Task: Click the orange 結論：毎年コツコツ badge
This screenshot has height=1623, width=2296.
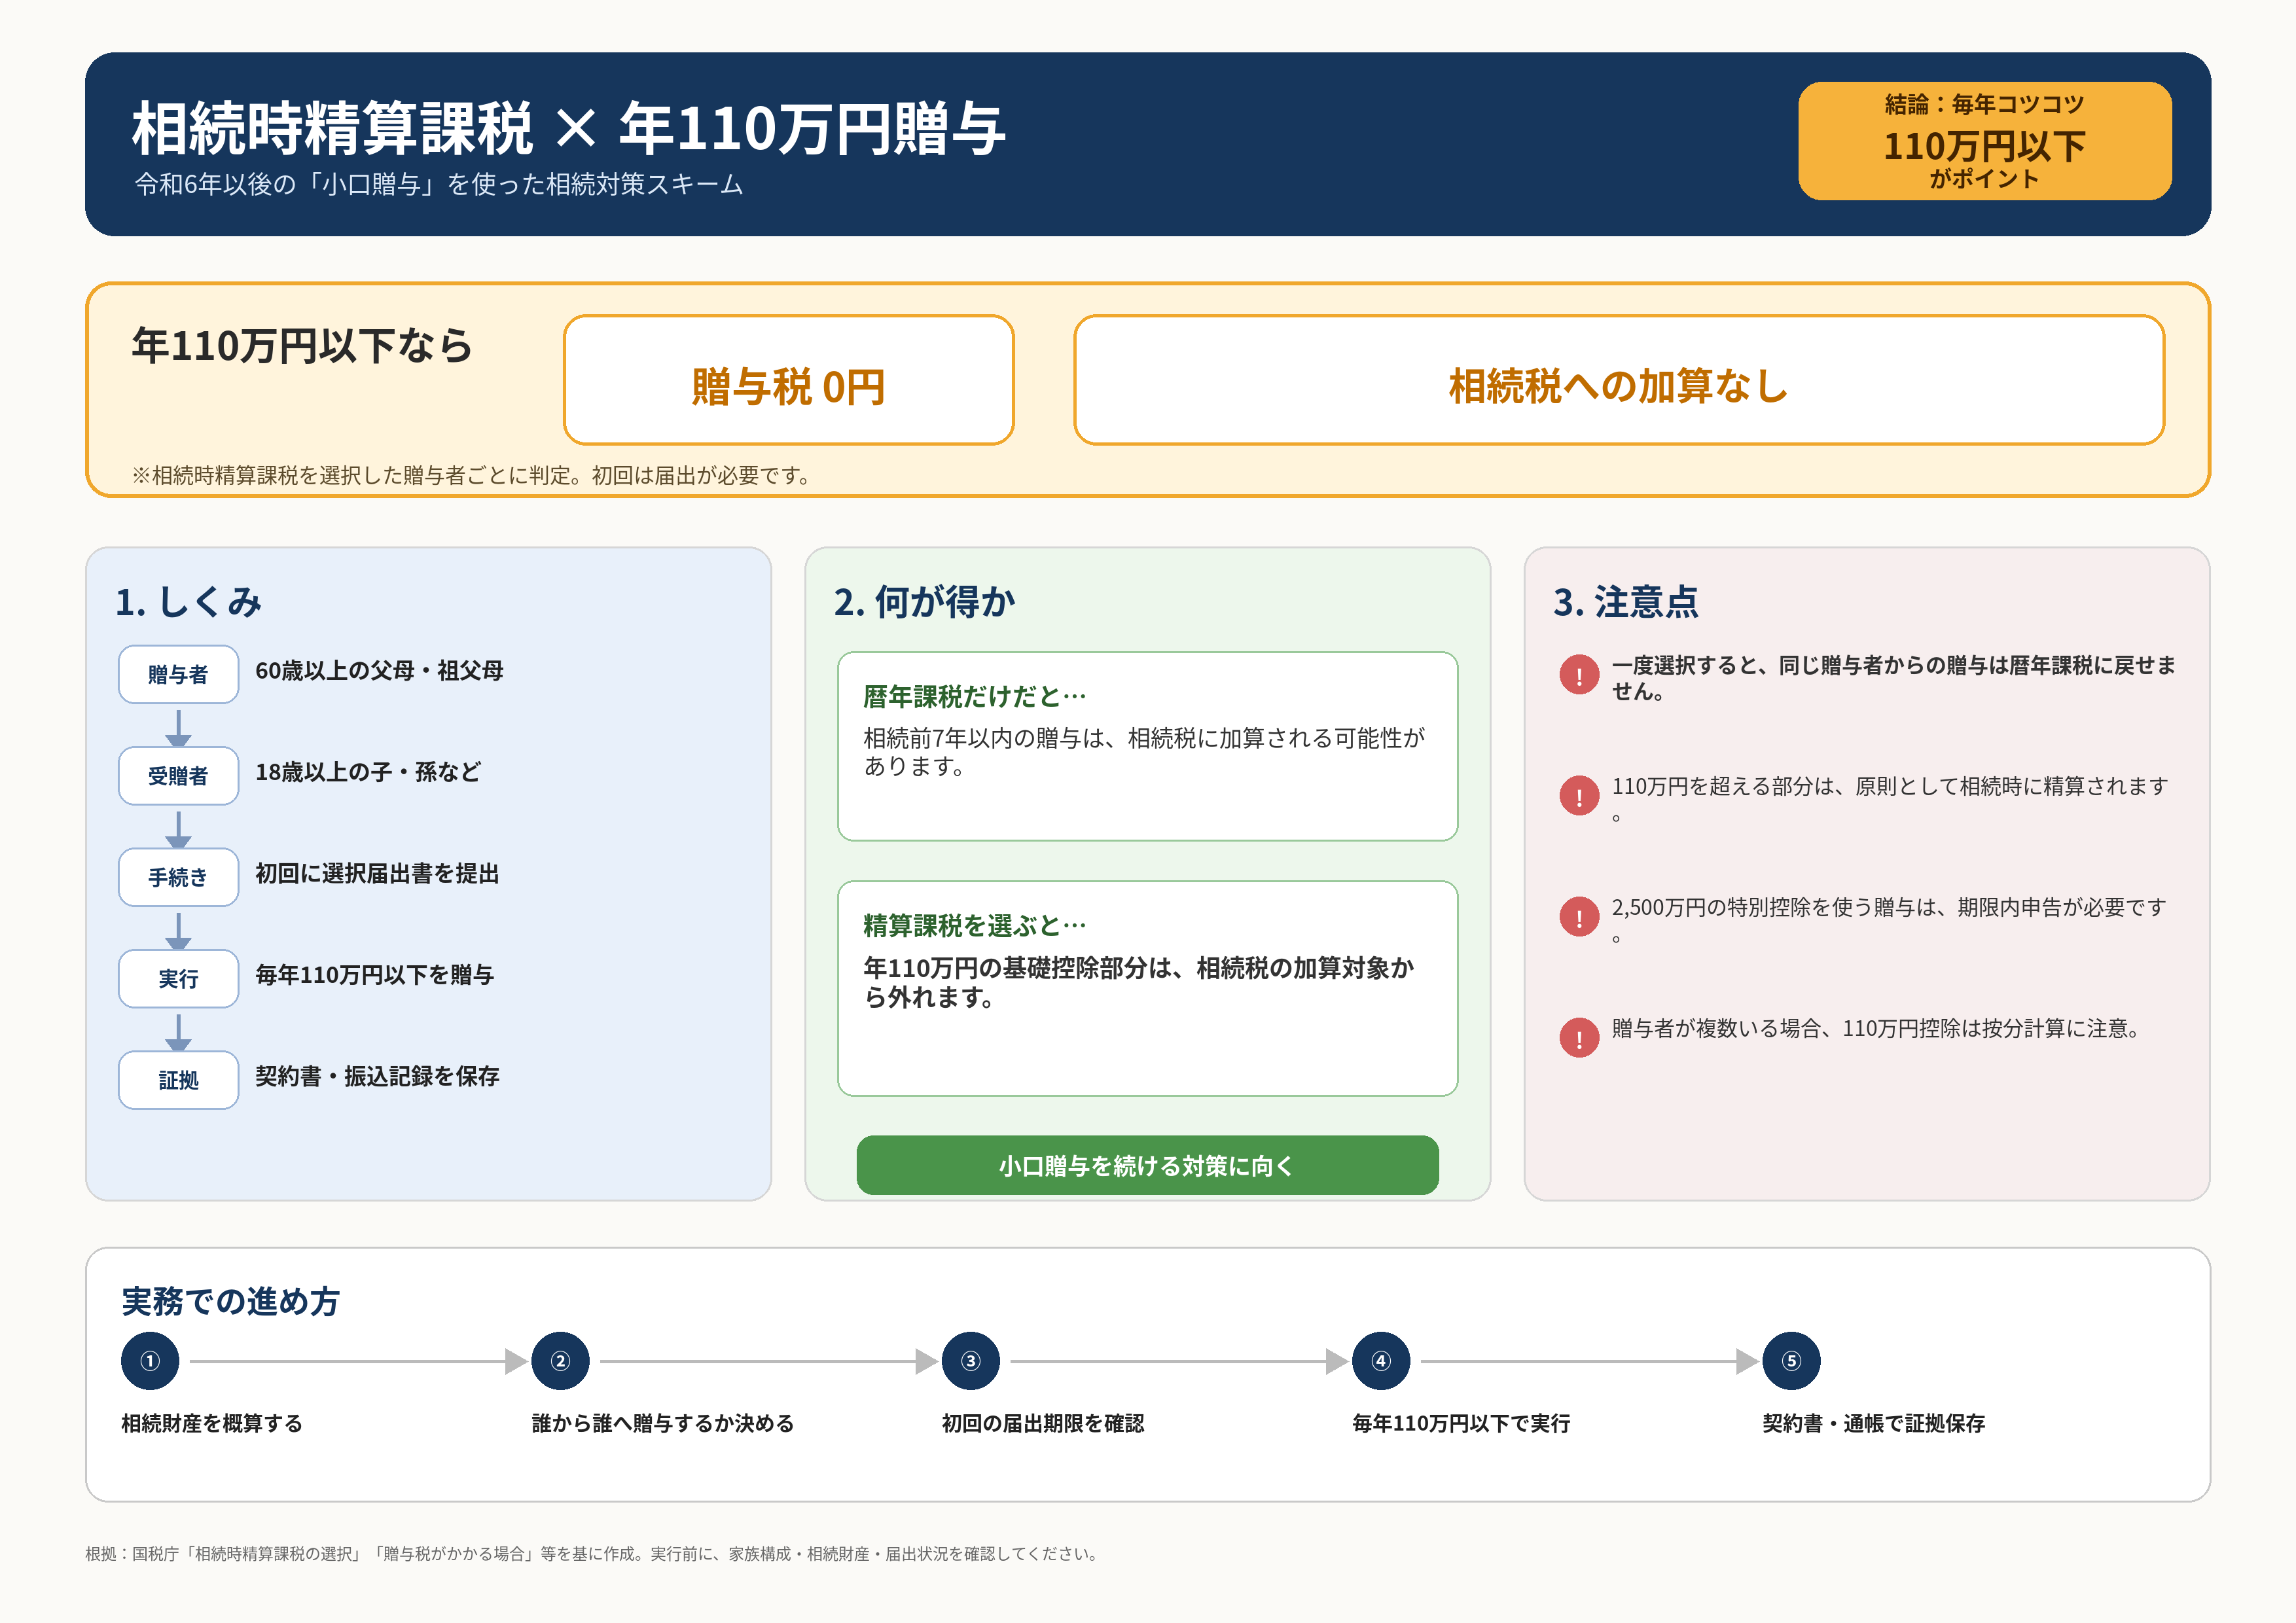Action: (x=1984, y=141)
